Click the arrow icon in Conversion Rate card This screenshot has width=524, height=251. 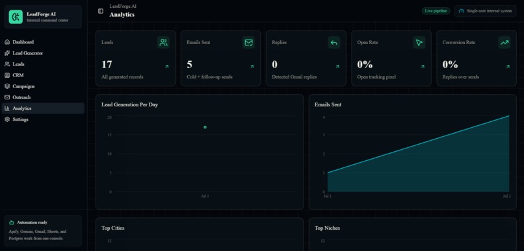pos(508,67)
